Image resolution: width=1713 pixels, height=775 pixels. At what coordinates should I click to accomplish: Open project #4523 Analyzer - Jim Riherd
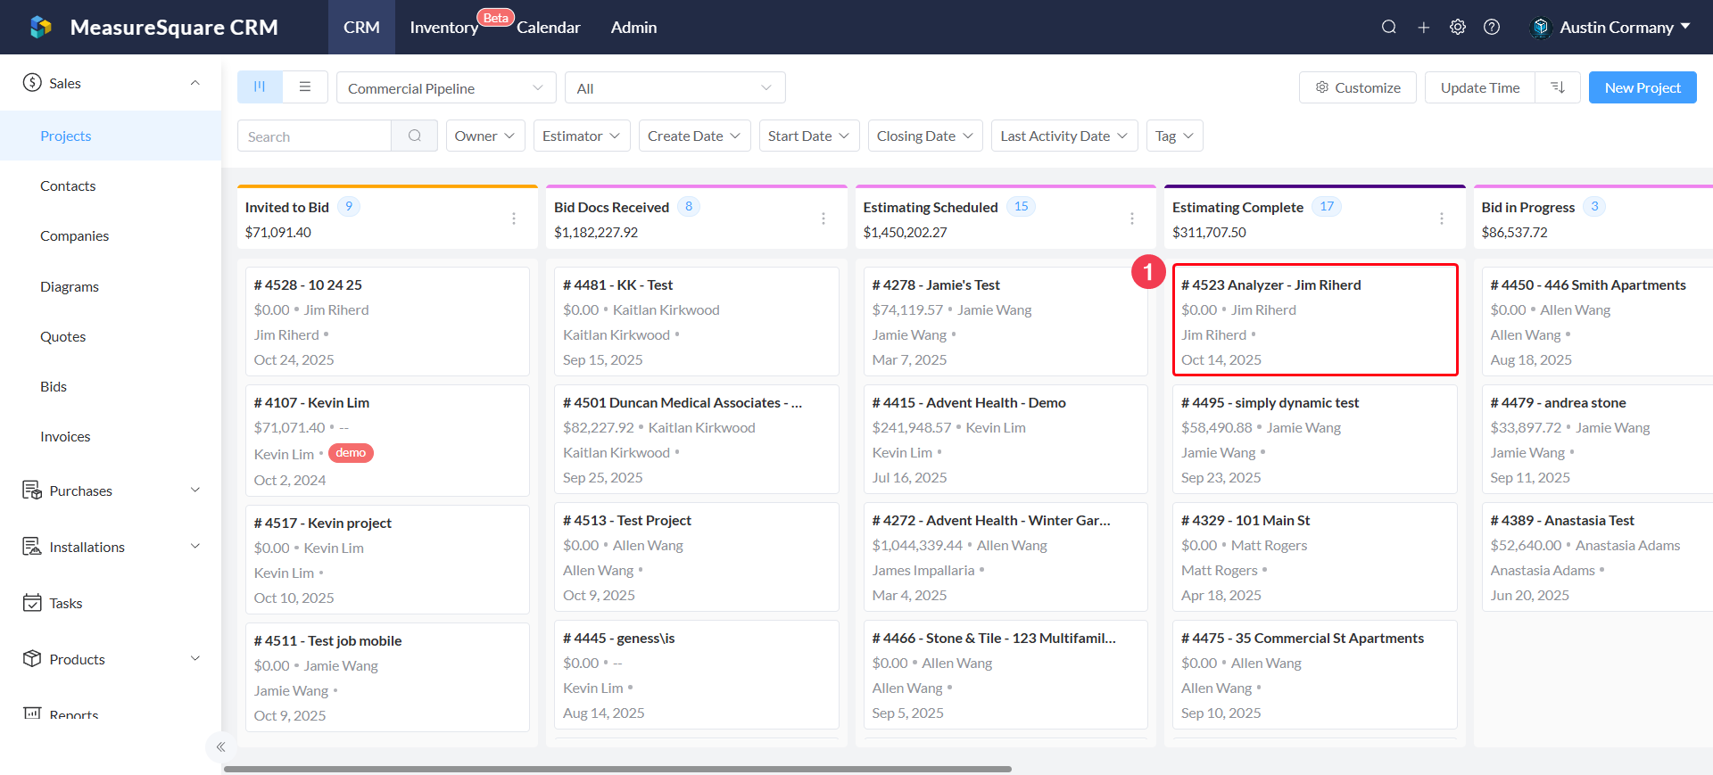coord(1315,321)
